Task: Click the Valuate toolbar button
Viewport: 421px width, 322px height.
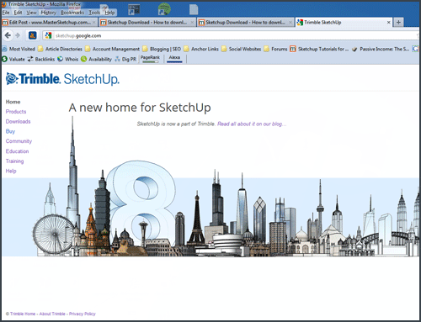Action: [x=13, y=59]
